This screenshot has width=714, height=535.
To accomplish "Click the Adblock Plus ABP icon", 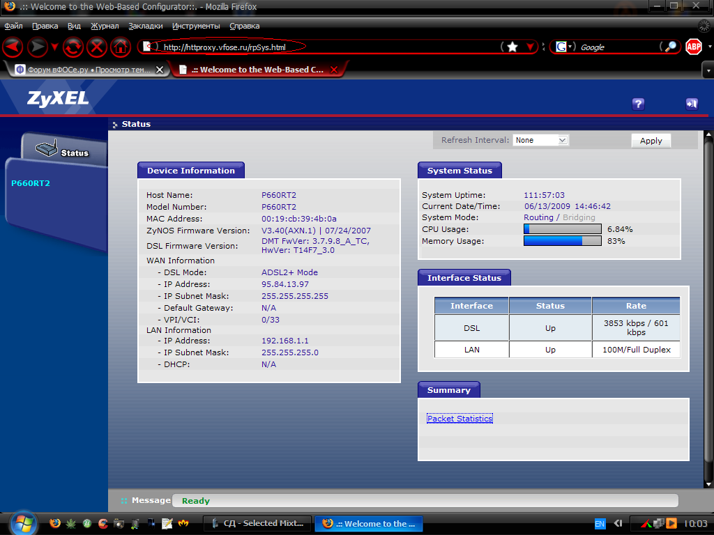I will pos(693,47).
